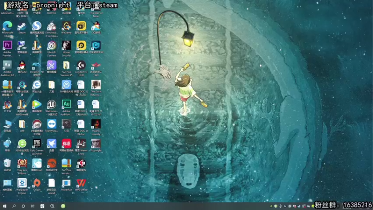This screenshot has height=210, width=373.
Task: Select the Pulang Insanity game shortcut
Action: pos(96,124)
